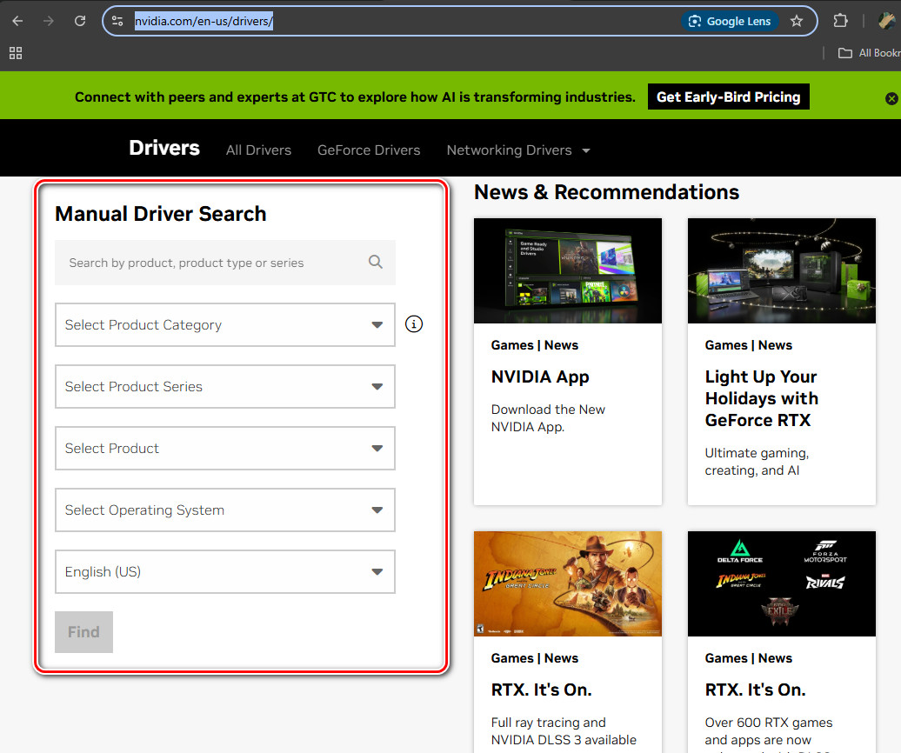Click the browser back arrow
Viewport: 901px width, 753px height.
(17, 21)
